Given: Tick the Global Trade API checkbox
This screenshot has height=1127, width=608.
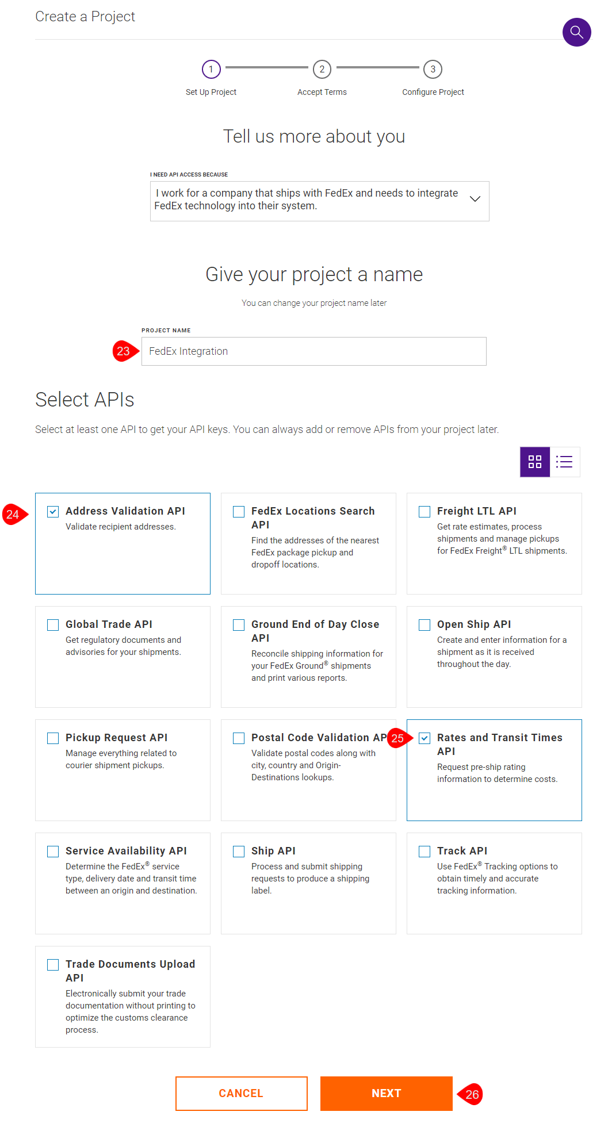Looking at the screenshot, I should (53, 625).
